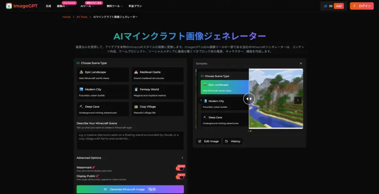Screen dimensions: 379x194
Task: Click the before/after comparison slider handle
Action: click(x=249, y=99)
